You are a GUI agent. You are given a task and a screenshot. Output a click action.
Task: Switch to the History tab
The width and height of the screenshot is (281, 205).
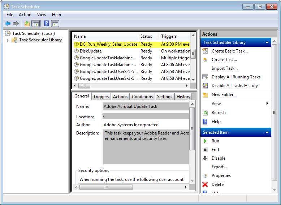pos(183,97)
